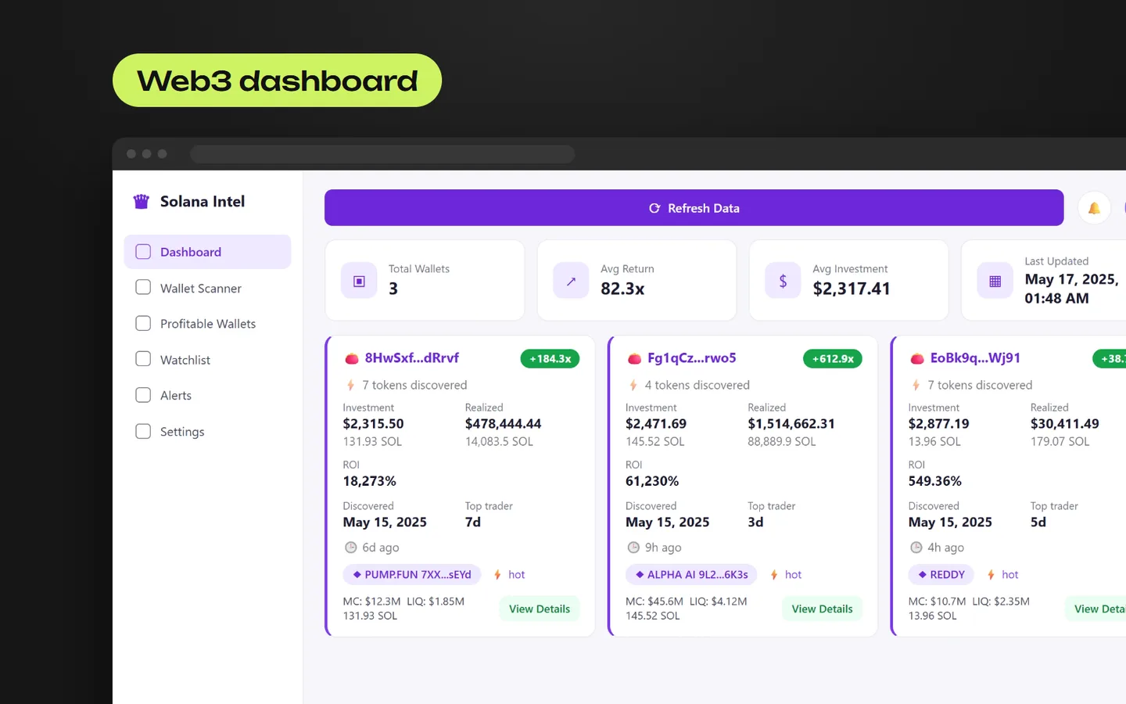The width and height of the screenshot is (1126, 704).
Task: Open the Dashboard menu item
Action: click(207, 252)
